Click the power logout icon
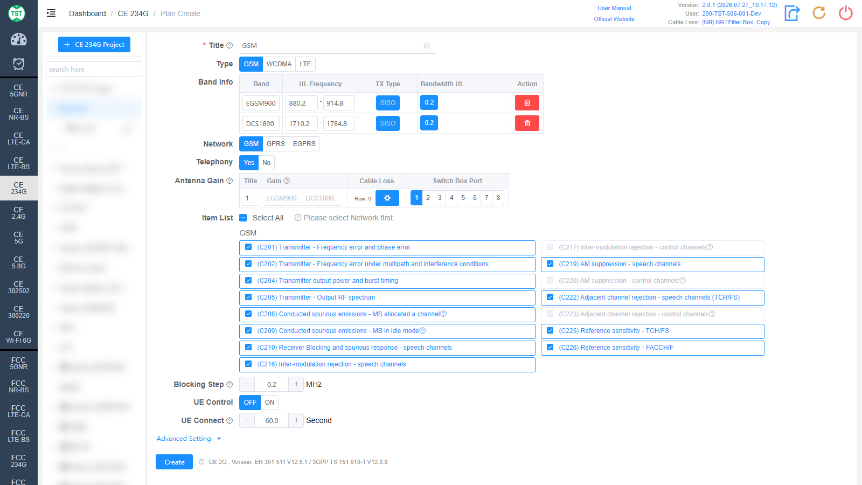The width and height of the screenshot is (862, 485). pyautogui.click(x=846, y=13)
